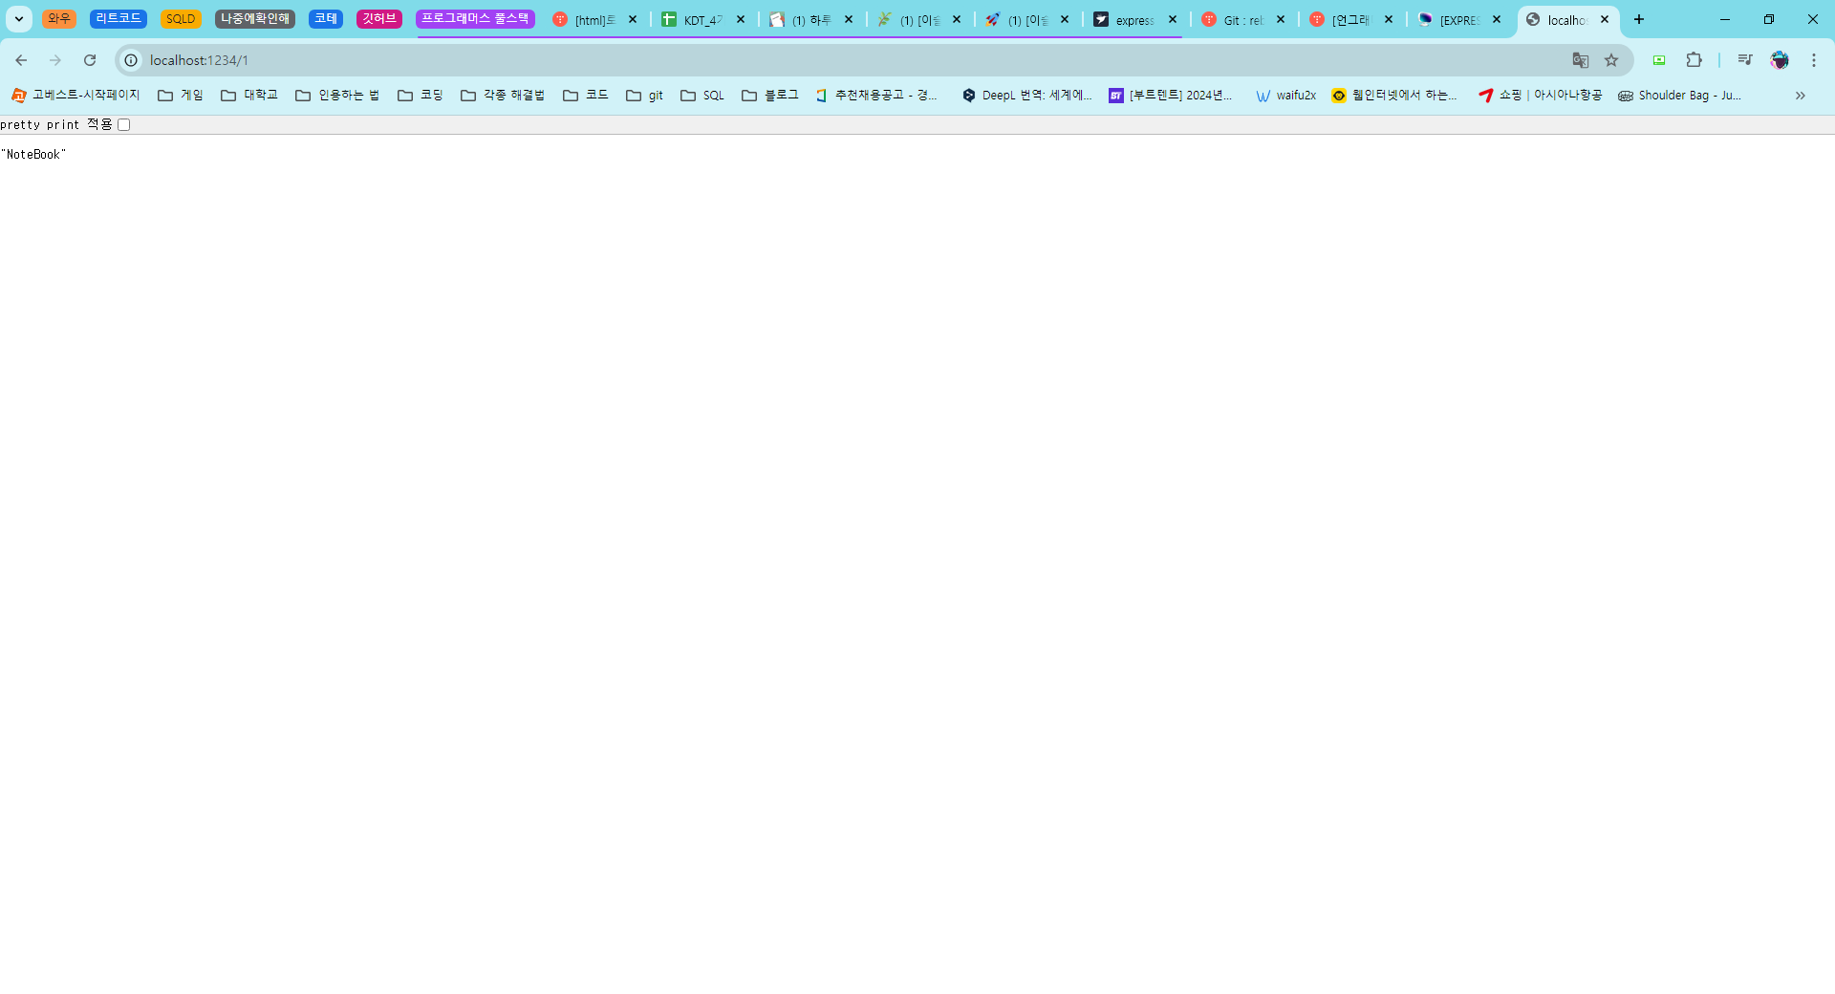Open the Extensions puzzle icon
The image size is (1835, 994).
[x=1694, y=60]
